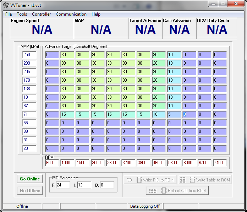
Task: Click the 250 kPa MAP field
Action: coord(29,55)
